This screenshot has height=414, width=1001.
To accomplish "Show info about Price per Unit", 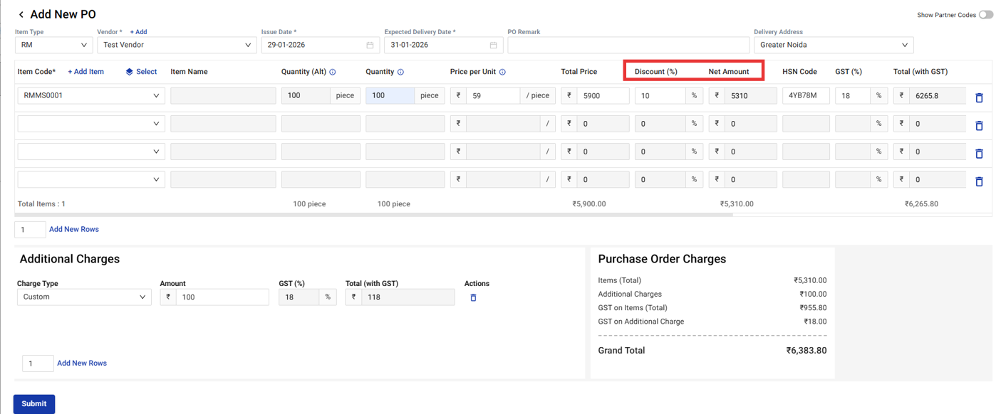I will click(502, 72).
